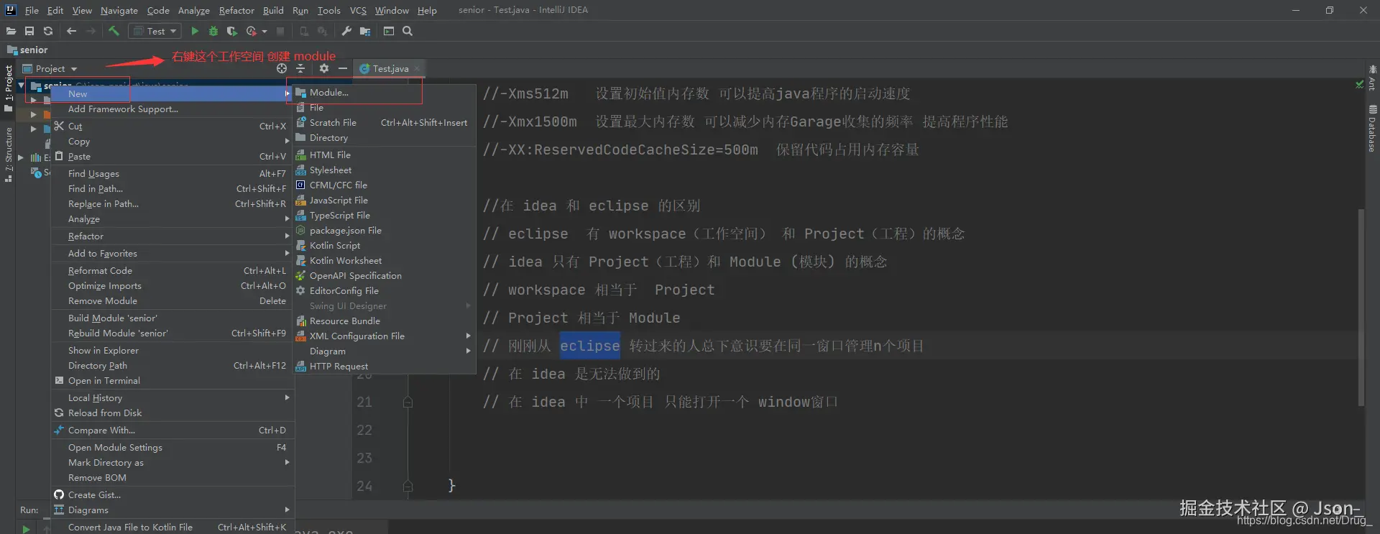Click the Save All toolbar icon

29,31
